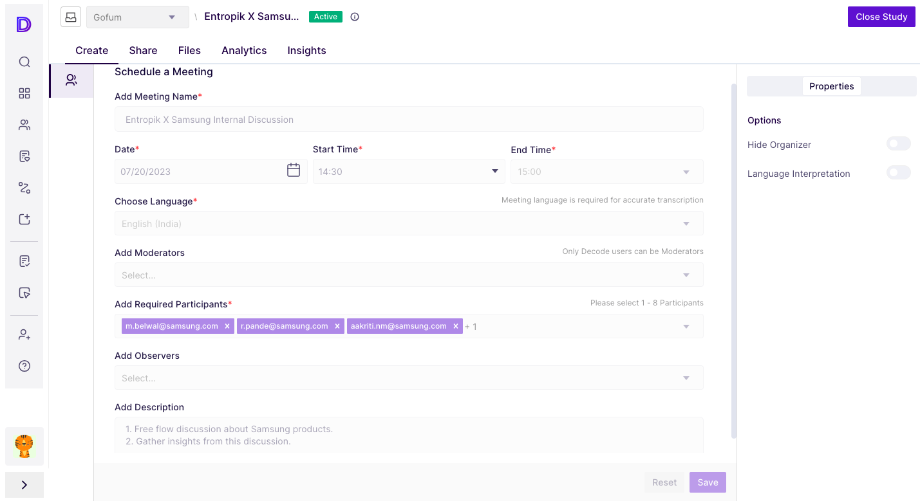Open the dashboard grid icon in sidebar
Screen dimensions: 920x501
(24, 93)
